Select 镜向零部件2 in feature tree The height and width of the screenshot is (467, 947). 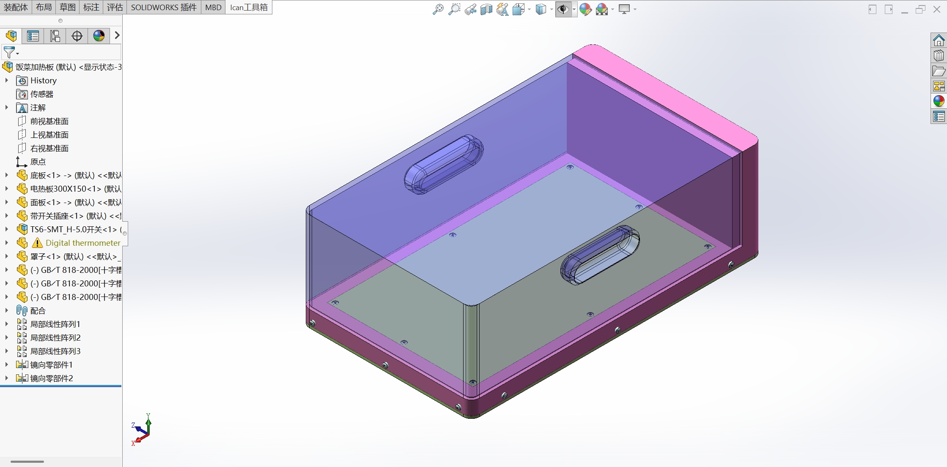[x=52, y=378]
